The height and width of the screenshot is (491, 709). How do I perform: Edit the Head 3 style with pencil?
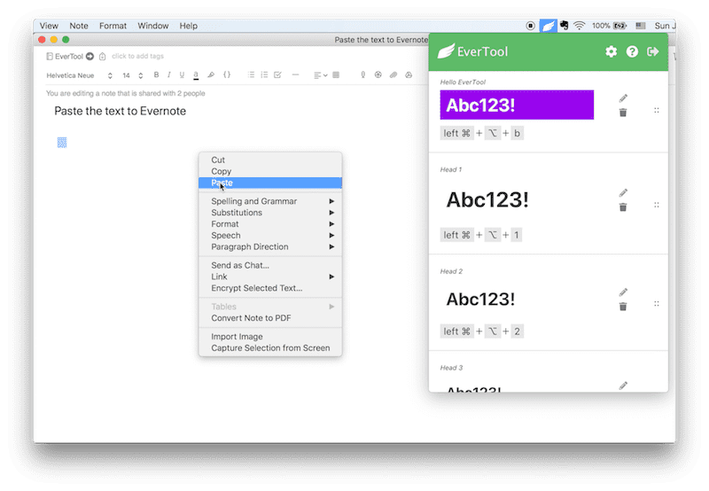[x=623, y=386]
